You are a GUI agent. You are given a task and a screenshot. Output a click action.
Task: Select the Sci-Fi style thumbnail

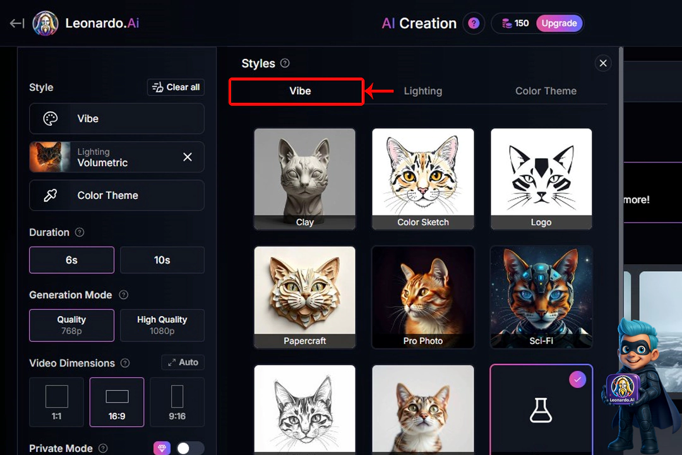[541, 297]
